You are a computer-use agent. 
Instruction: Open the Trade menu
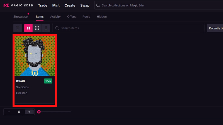click(x=43, y=5)
